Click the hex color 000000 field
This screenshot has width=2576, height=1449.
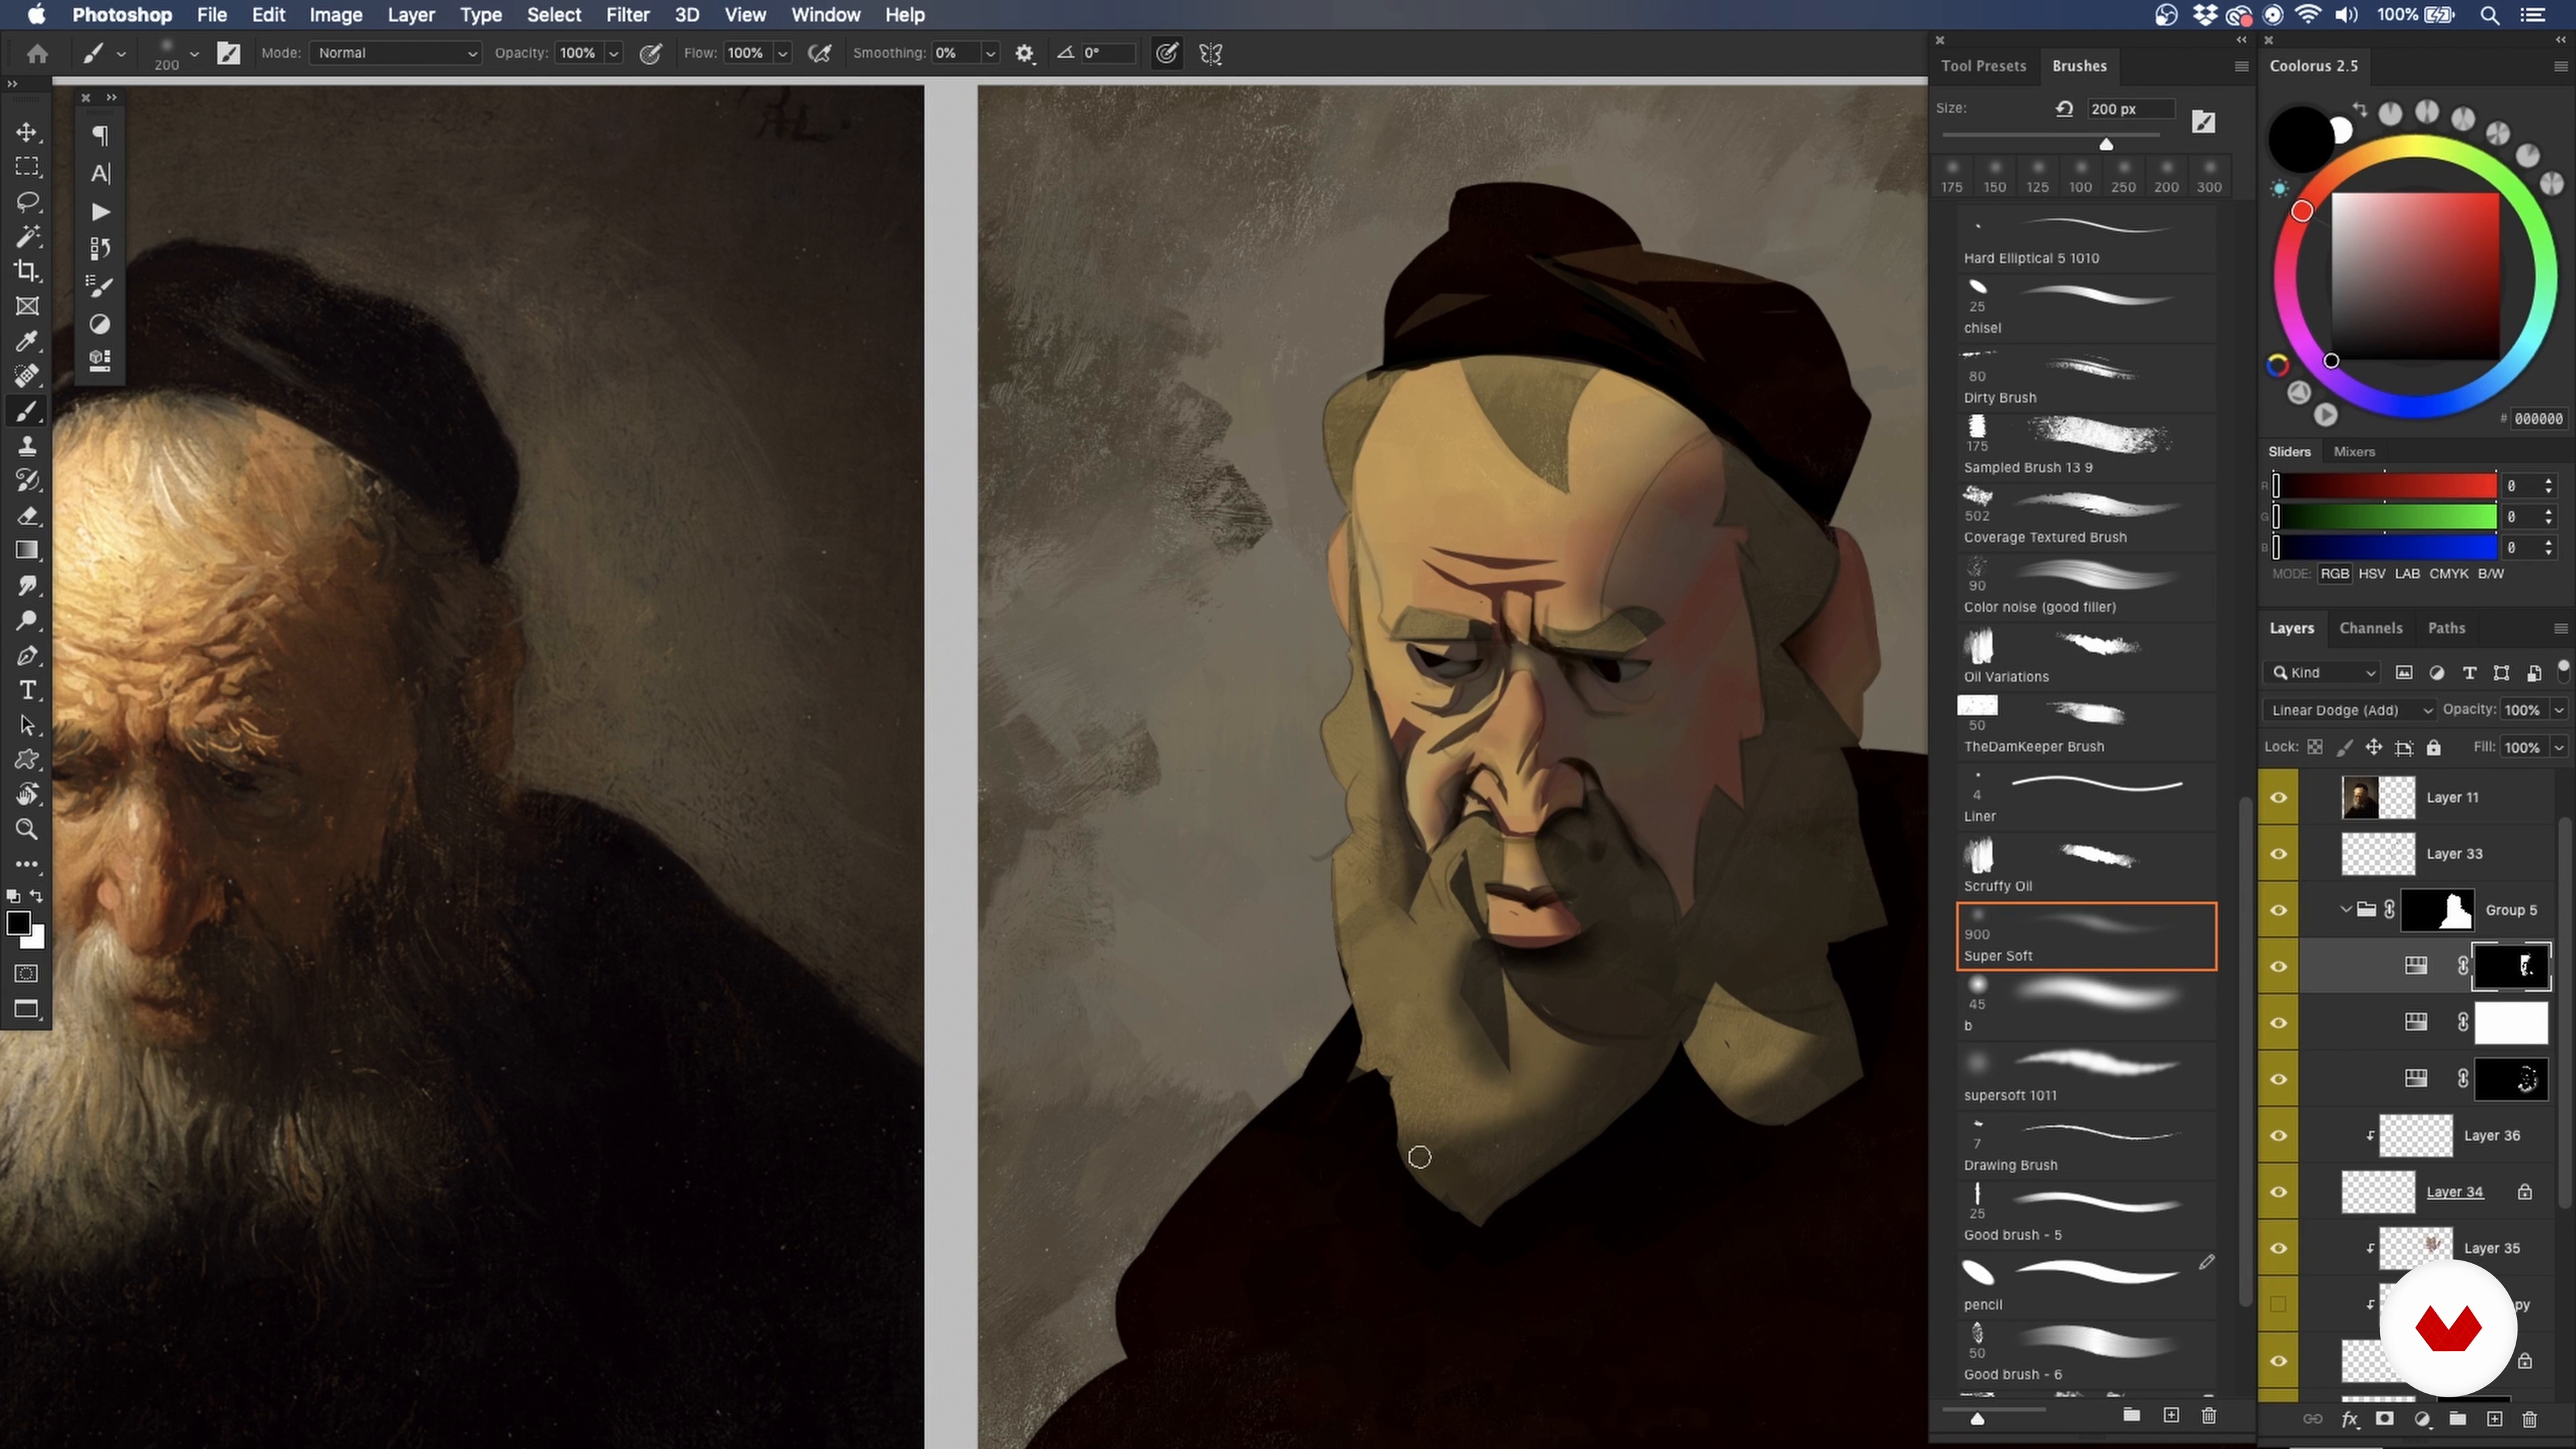click(2538, 419)
